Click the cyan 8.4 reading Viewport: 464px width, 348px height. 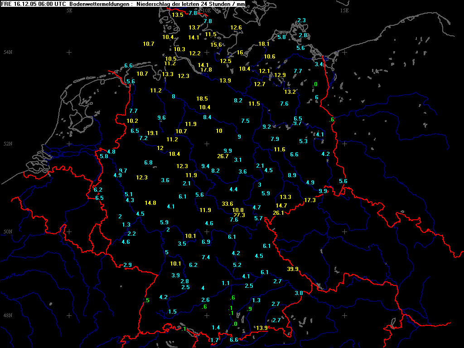tap(207, 117)
